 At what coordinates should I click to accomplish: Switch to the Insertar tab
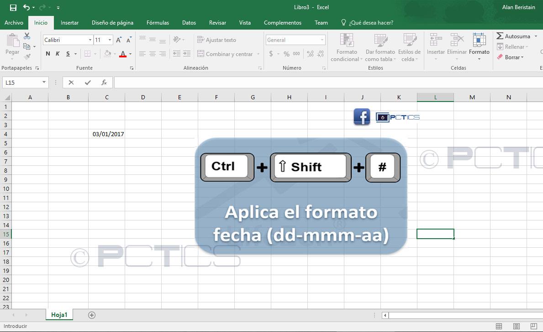[69, 23]
